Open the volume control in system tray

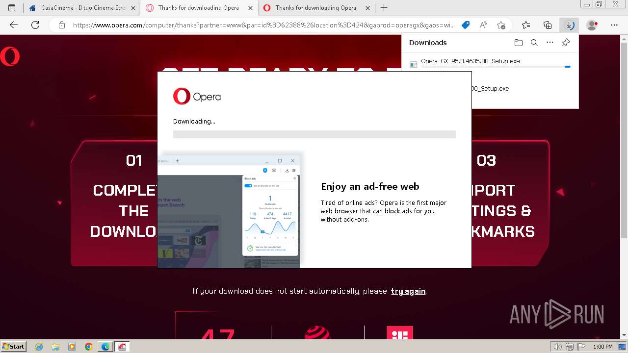click(x=558, y=347)
